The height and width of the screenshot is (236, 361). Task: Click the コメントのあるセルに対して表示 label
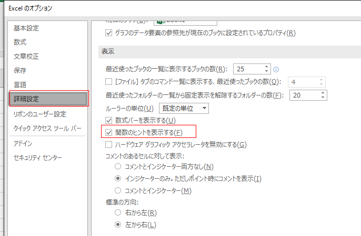(x=145, y=156)
